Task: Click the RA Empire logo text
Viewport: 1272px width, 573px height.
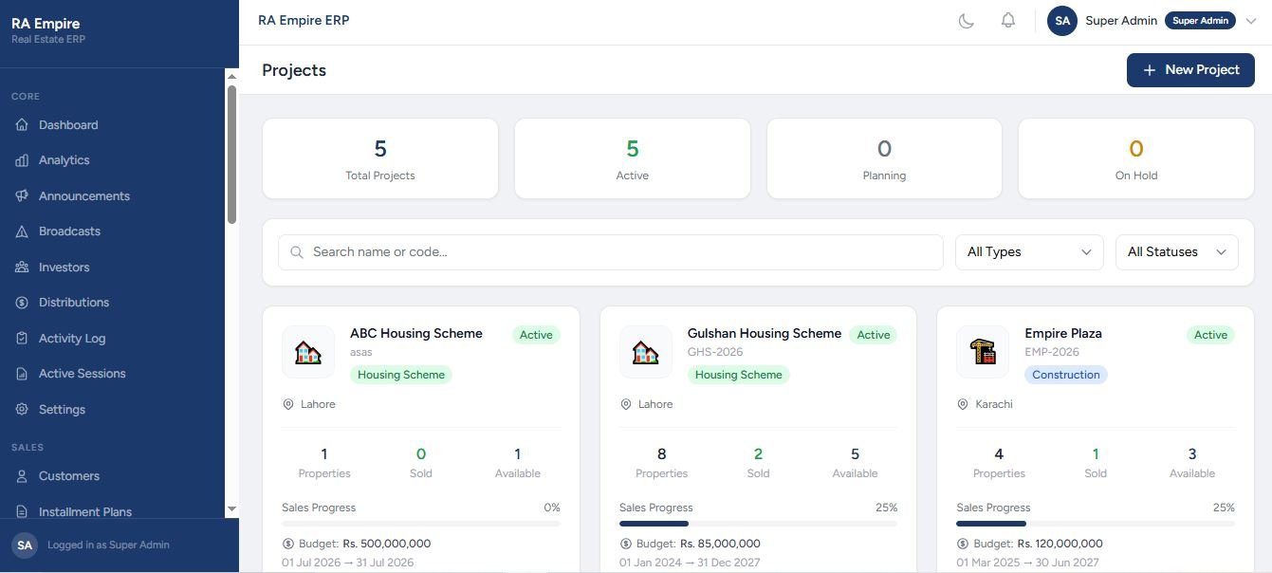Action: (x=46, y=24)
